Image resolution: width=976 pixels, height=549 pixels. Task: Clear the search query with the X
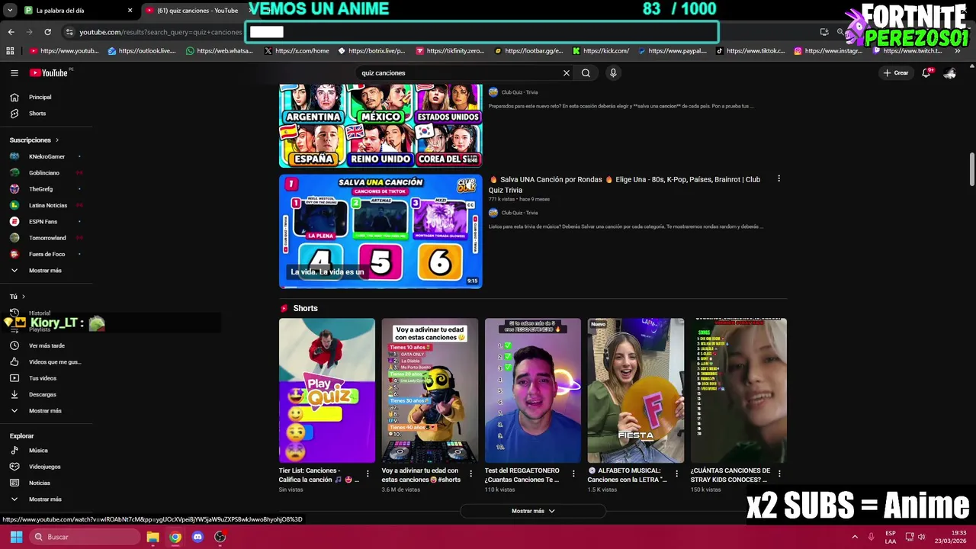[567, 73]
